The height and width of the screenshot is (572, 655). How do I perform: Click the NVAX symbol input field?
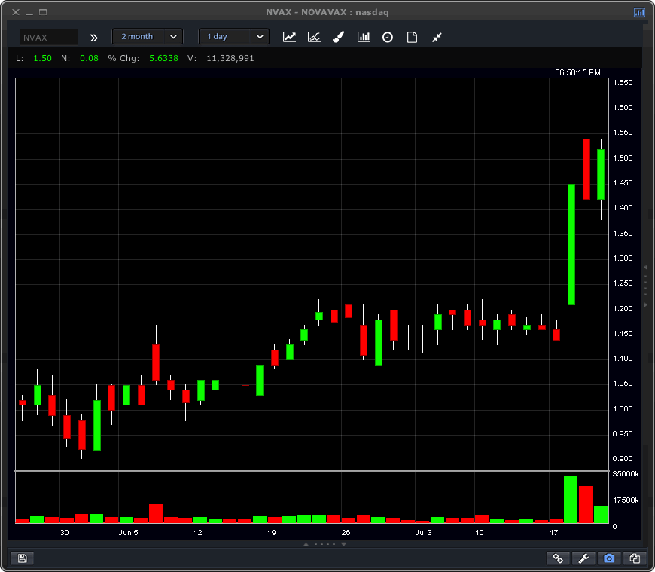[48, 37]
